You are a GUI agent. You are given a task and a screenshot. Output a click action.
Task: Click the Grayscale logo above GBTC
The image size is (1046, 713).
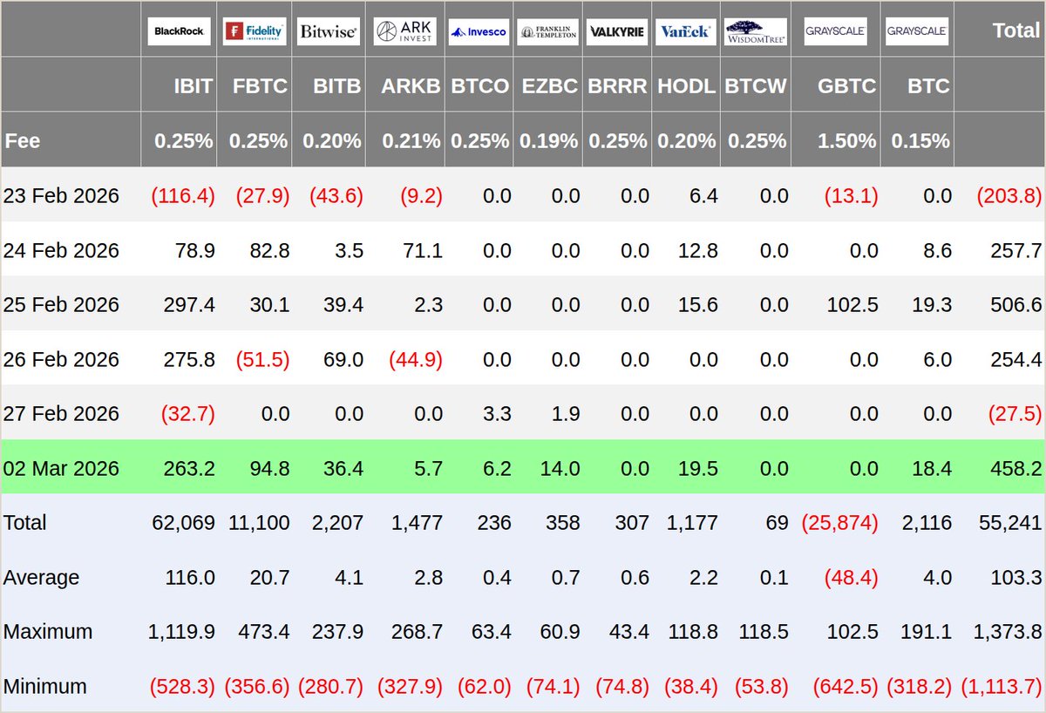pyautogui.click(x=835, y=31)
